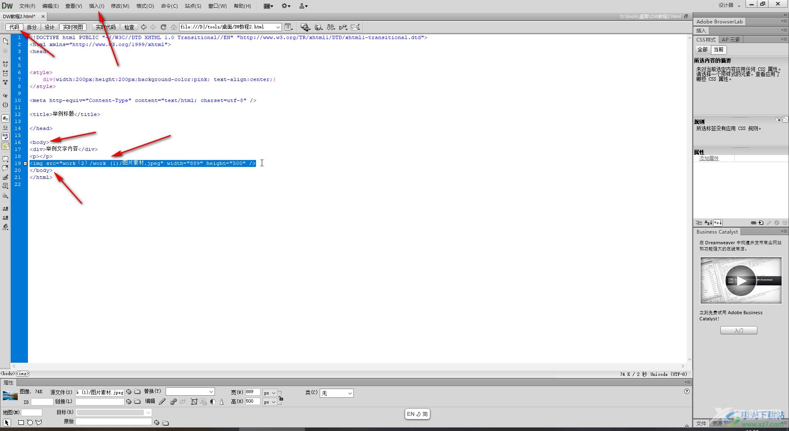Switch to the AP Elements tab
This screenshot has width=789, height=431.
[731, 39]
